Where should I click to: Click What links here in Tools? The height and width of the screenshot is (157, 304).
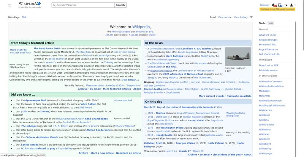(268, 35)
